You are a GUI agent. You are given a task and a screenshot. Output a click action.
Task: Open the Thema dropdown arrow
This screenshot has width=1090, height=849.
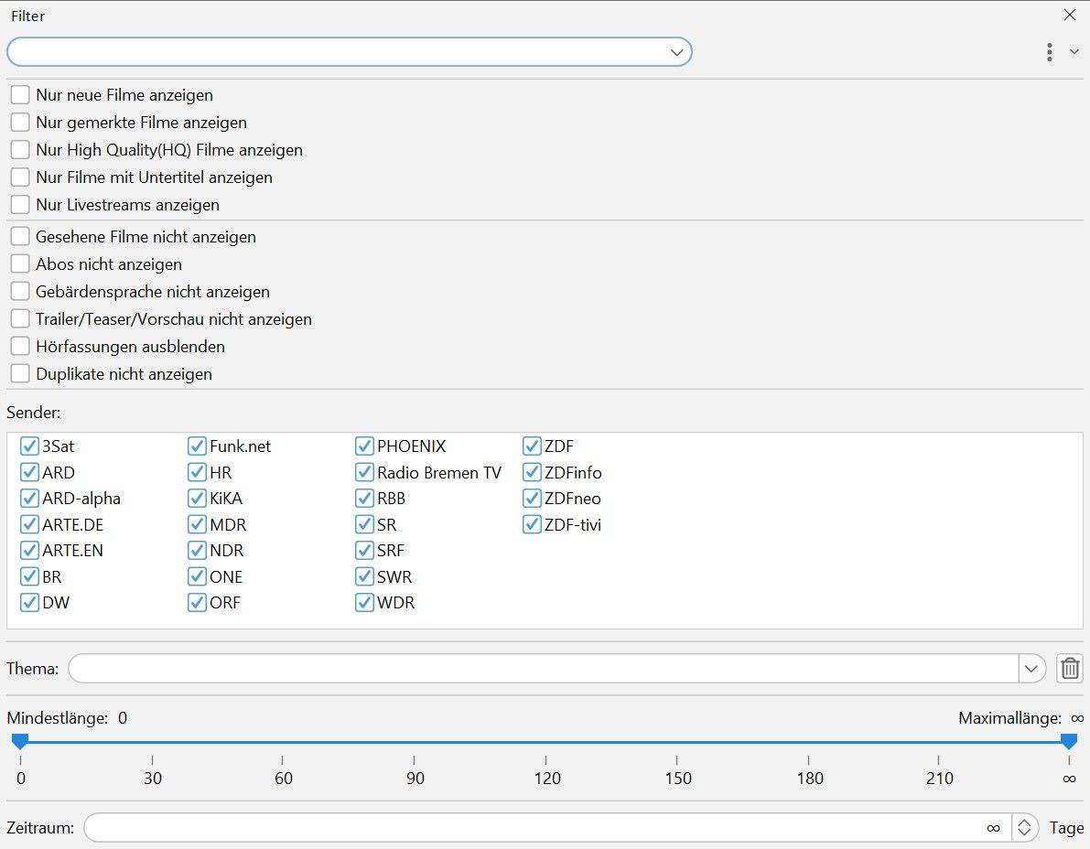point(1031,669)
